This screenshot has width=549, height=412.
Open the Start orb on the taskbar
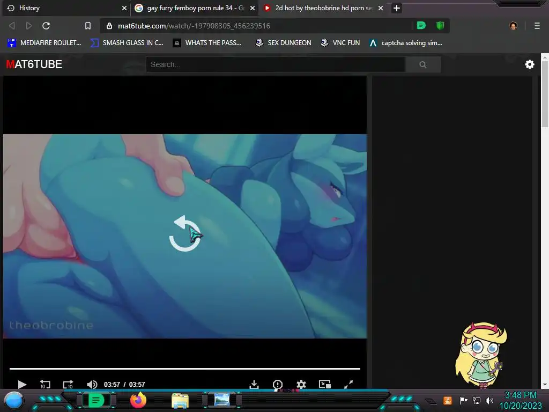pyautogui.click(x=14, y=400)
